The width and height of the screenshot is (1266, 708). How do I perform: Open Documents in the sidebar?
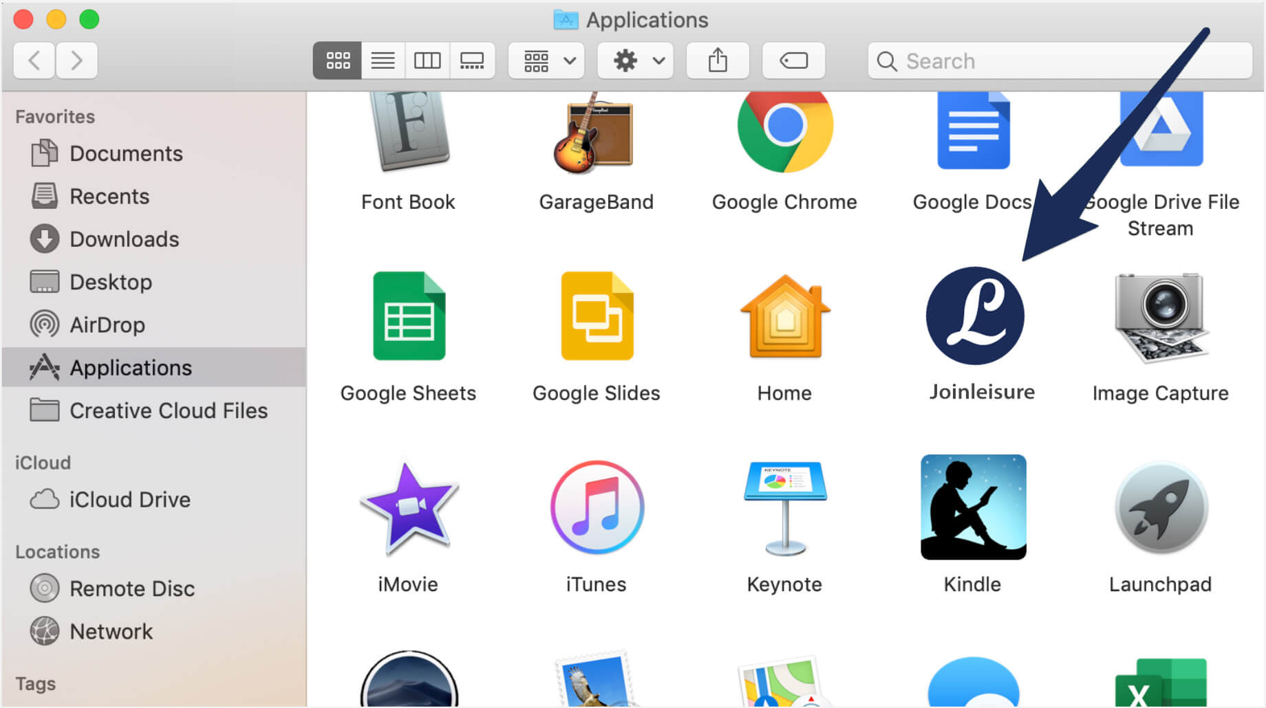click(154, 153)
